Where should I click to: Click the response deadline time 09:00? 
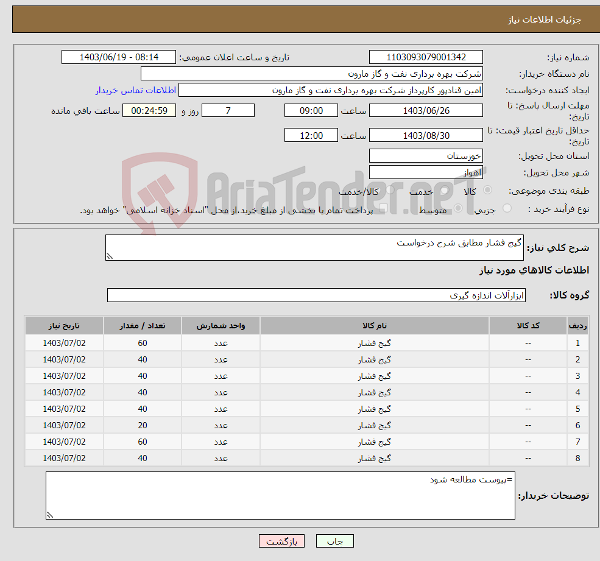pyautogui.click(x=311, y=111)
